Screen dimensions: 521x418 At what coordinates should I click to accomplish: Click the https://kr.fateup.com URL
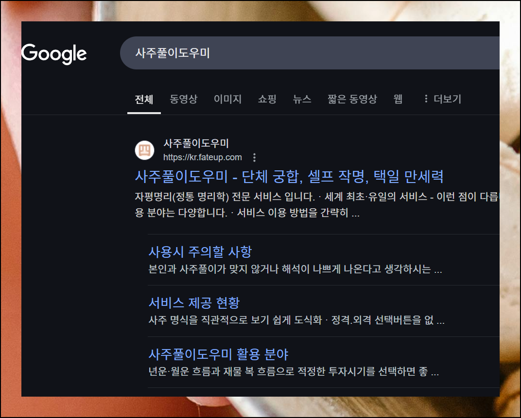click(202, 157)
